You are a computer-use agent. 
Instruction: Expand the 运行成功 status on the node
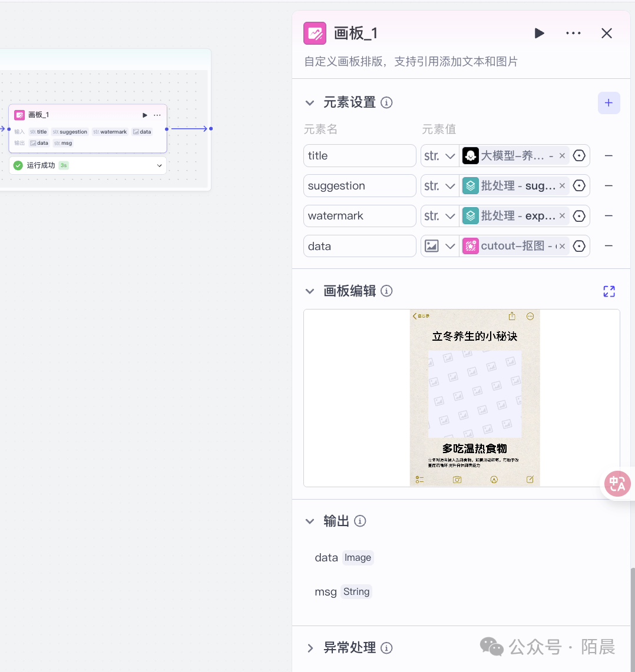coord(159,166)
